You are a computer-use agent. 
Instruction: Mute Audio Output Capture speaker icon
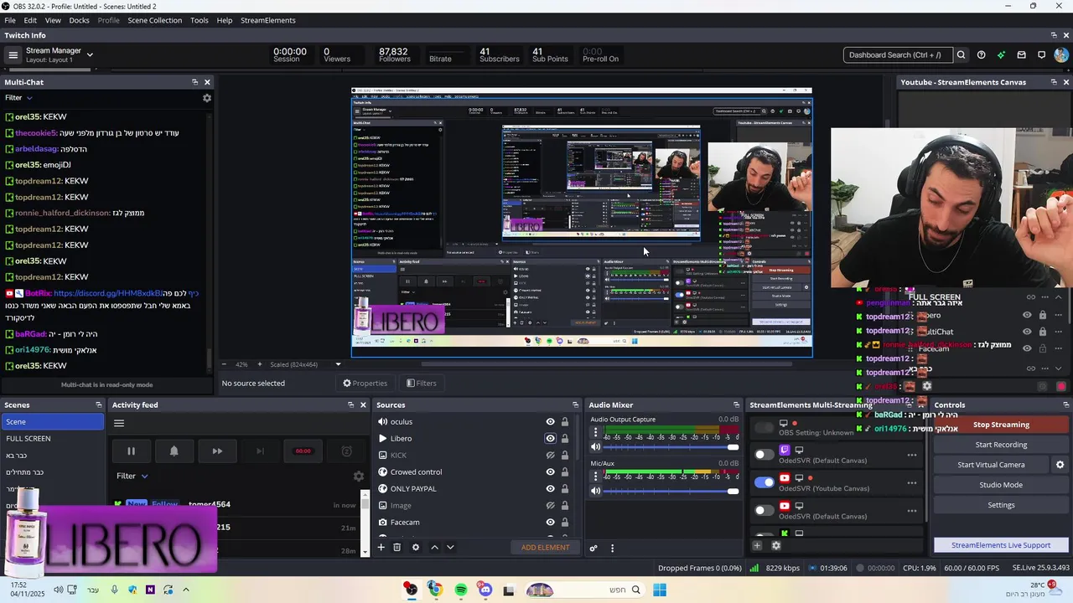tap(596, 446)
